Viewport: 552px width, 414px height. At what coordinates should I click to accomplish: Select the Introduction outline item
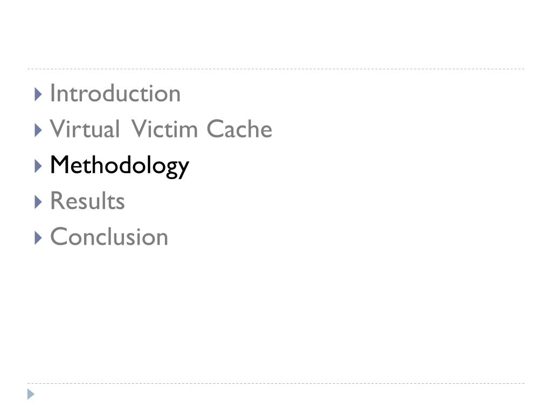pos(115,93)
